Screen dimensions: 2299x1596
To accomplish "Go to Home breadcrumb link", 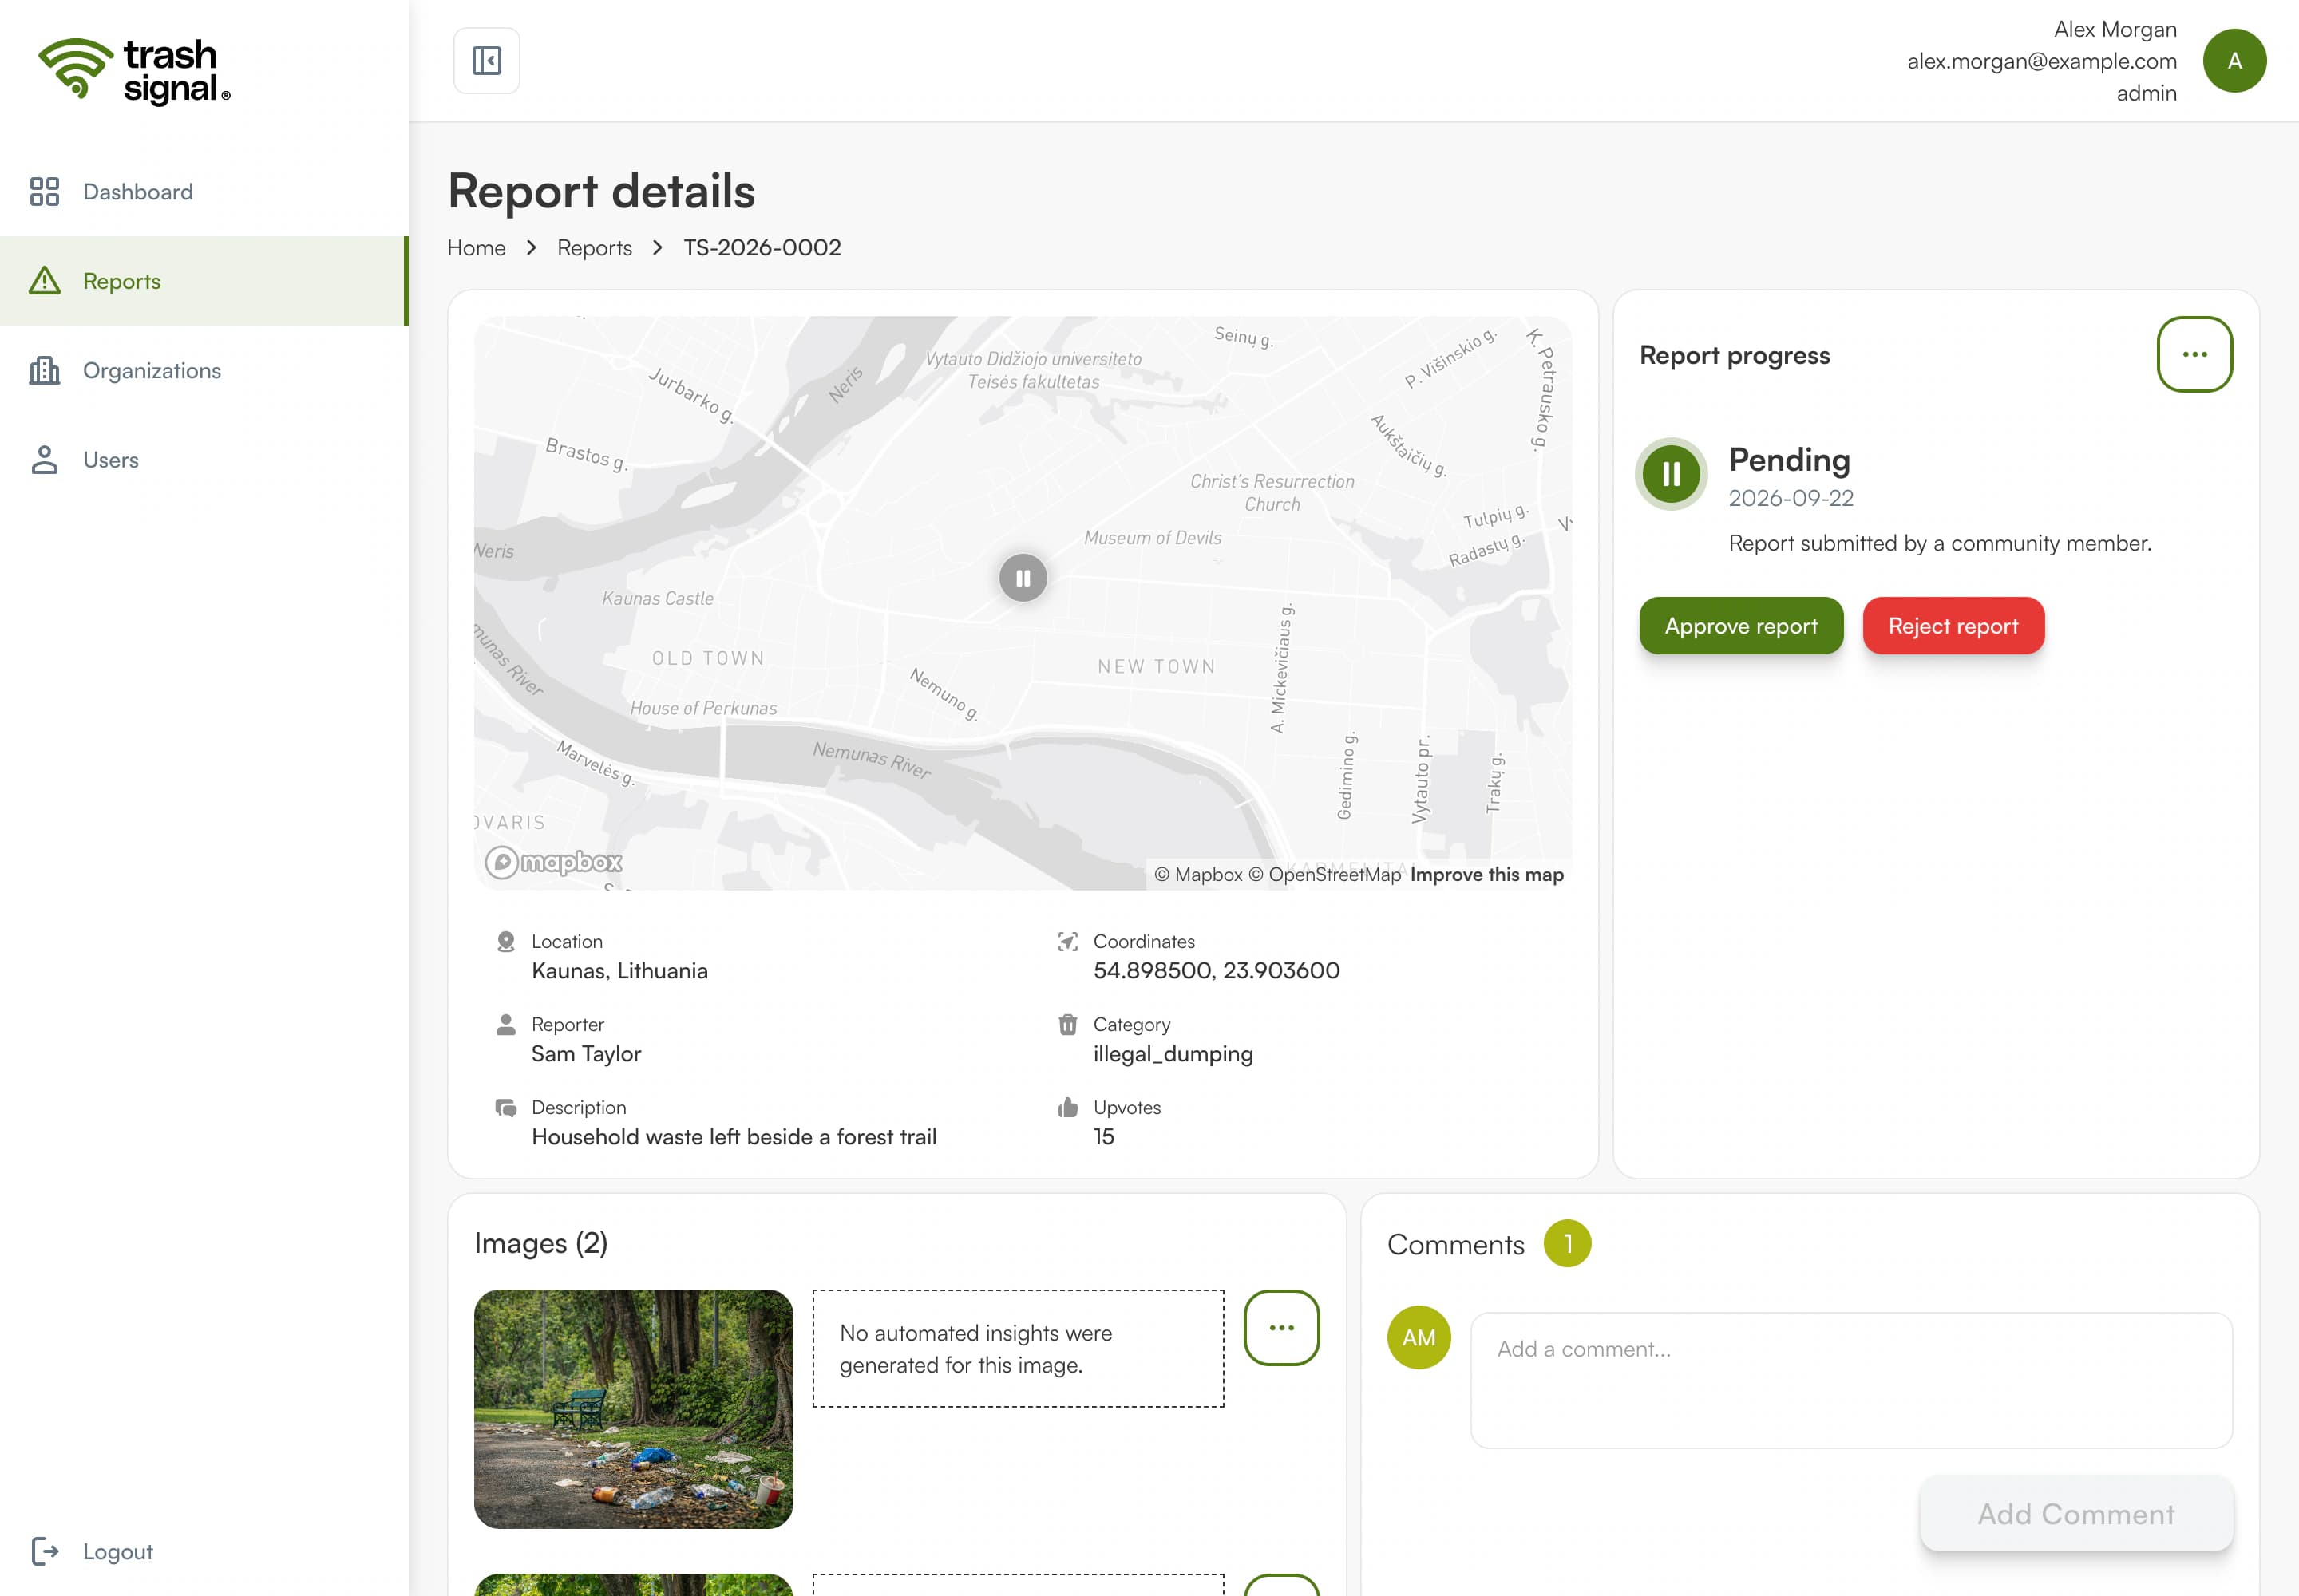I will pos(477,247).
